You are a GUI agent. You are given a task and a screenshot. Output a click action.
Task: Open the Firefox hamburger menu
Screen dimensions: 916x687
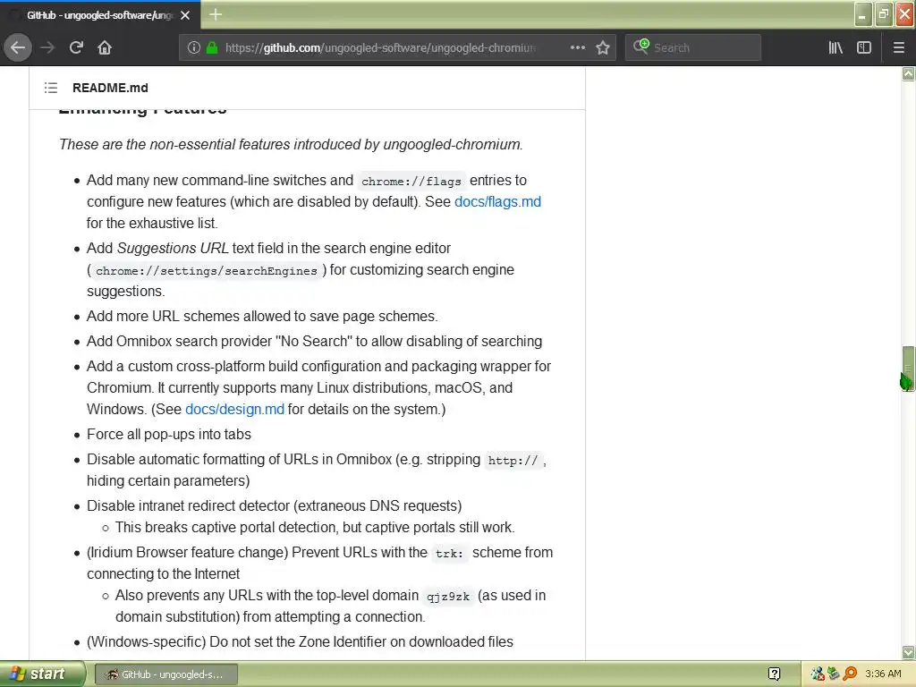click(x=898, y=47)
